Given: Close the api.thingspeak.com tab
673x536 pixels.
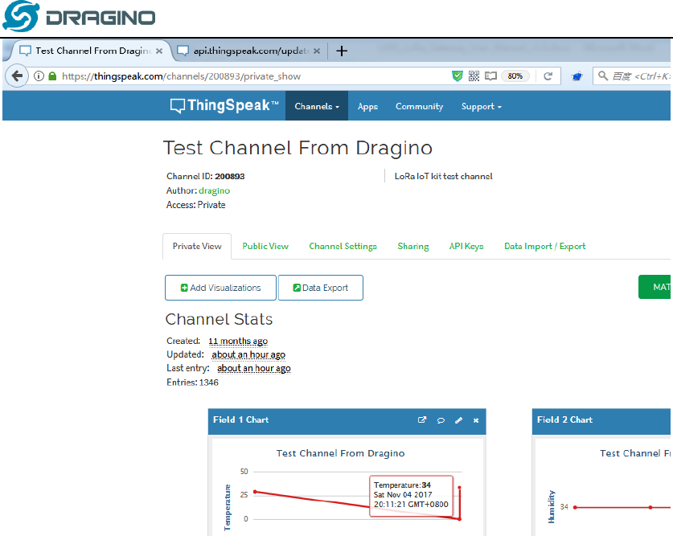Looking at the screenshot, I should 317,51.
